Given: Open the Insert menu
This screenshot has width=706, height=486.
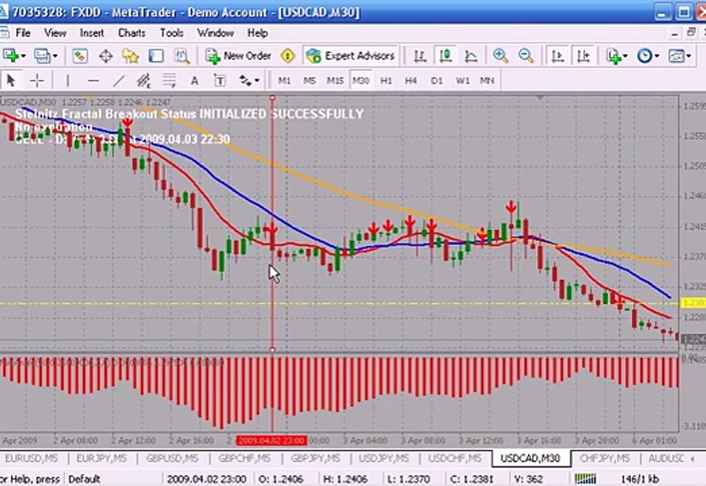Looking at the screenshot, I should (91, 33).
